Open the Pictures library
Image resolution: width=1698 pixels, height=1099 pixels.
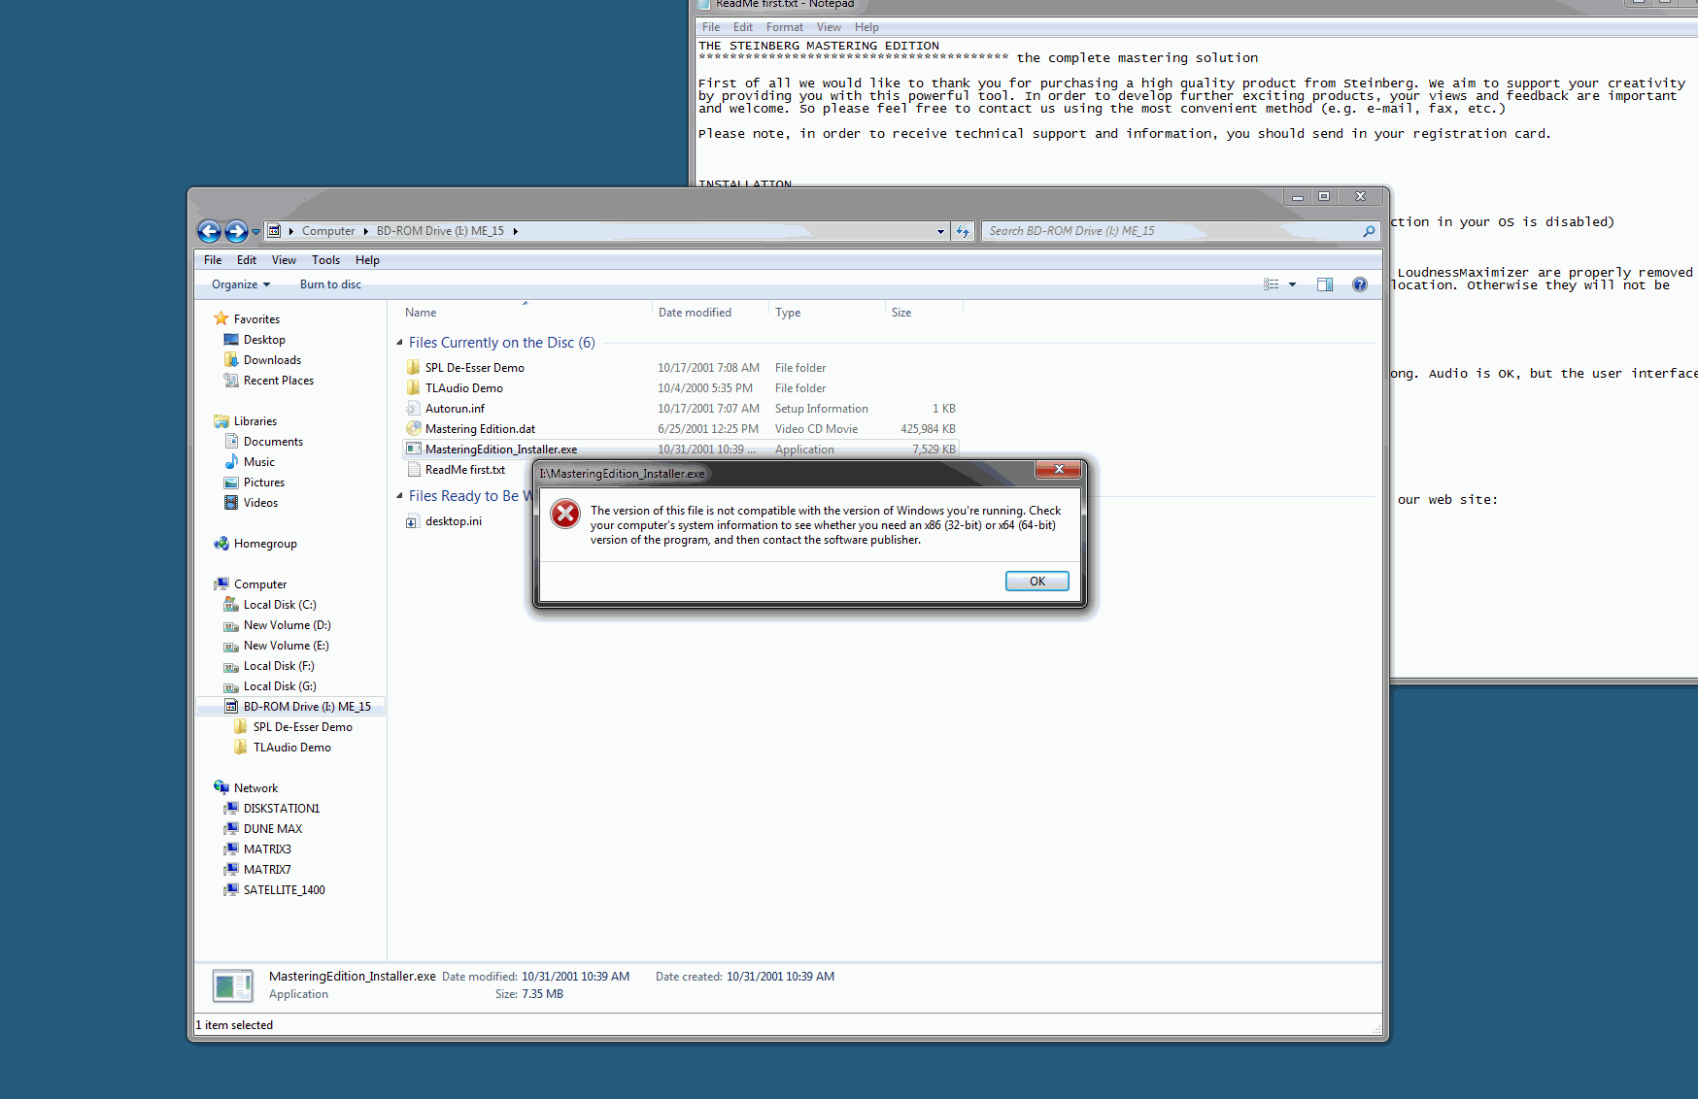(x=255, y=483)
